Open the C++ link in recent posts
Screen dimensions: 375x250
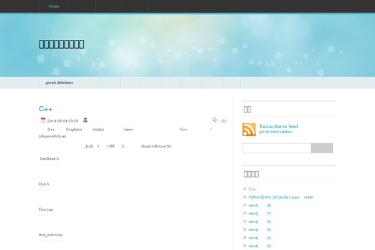tap(252, 189)
